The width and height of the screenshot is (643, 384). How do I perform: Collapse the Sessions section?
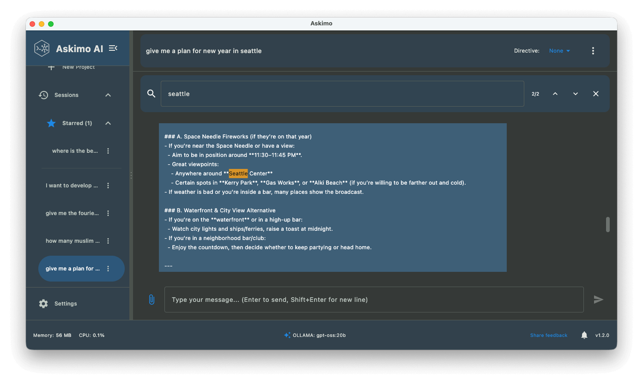click(108, 95)
